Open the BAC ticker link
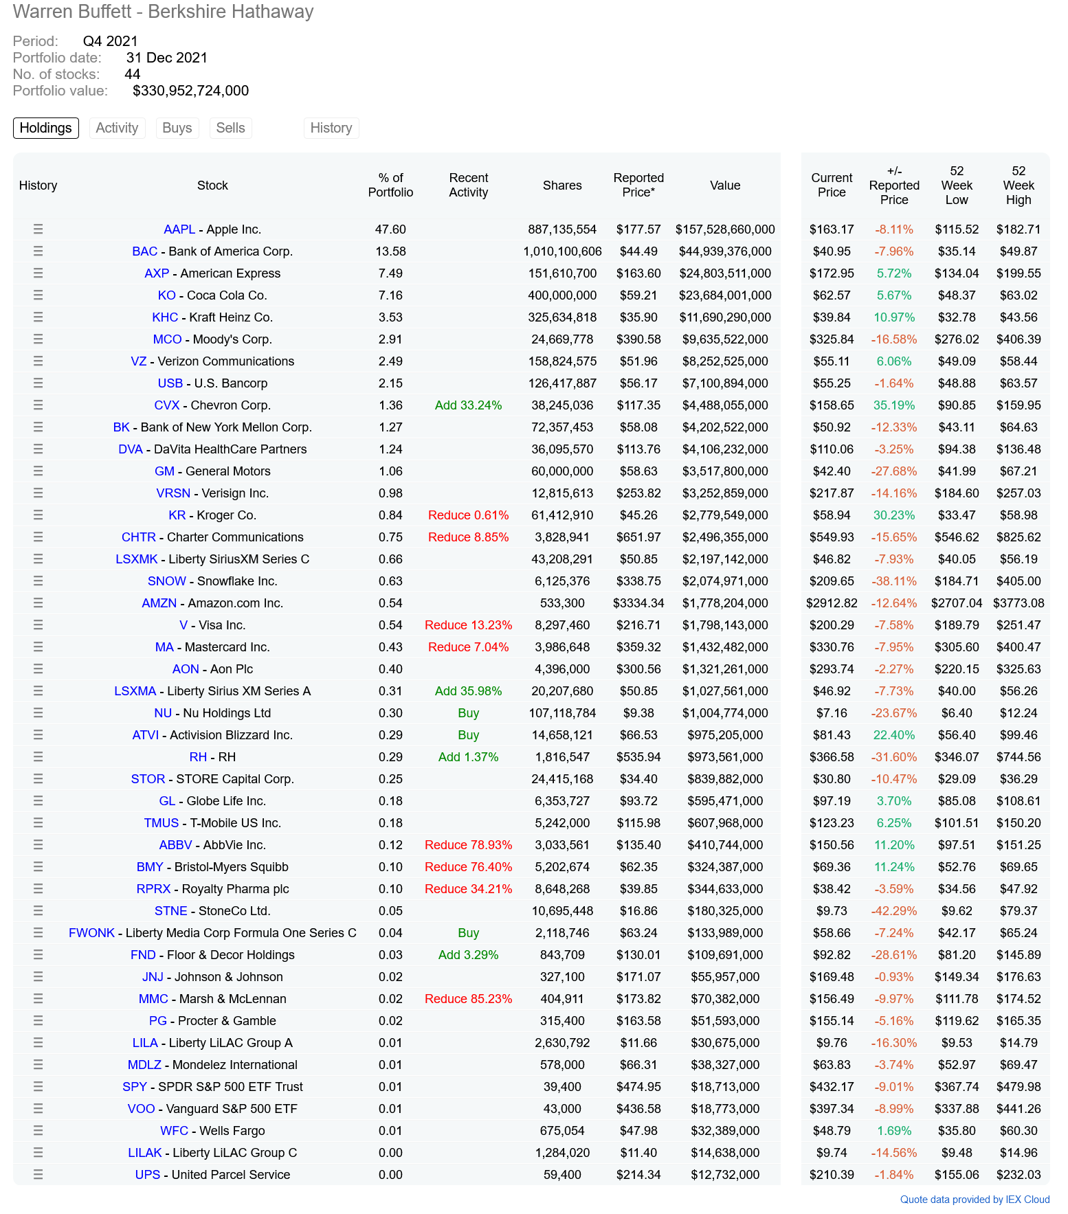The height and width of the screenshot is (1214, 1068). pos(145,251)
